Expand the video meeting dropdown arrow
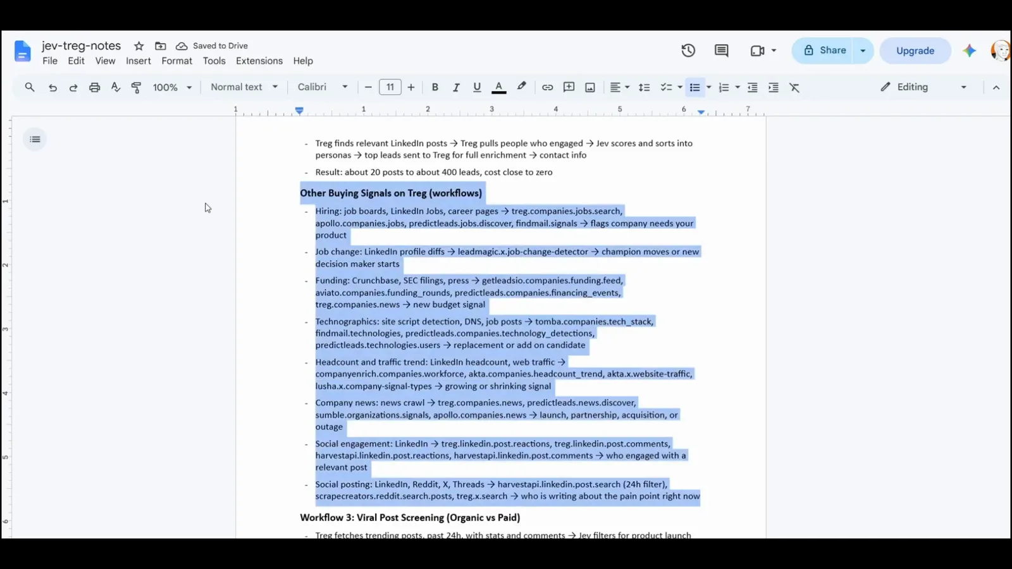This screenshot has width=1012, height=569. pyautogui.click(x=774, y=51)
